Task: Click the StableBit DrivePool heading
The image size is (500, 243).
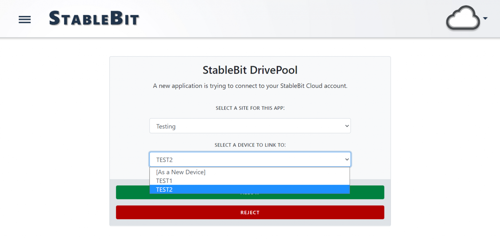Action: pyautogui.click(x=250, y=70)
